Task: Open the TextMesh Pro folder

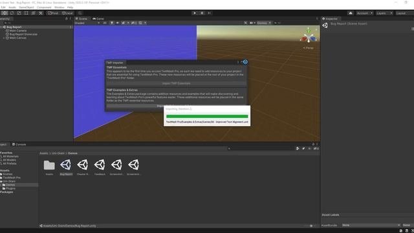Action: point(12,178)
